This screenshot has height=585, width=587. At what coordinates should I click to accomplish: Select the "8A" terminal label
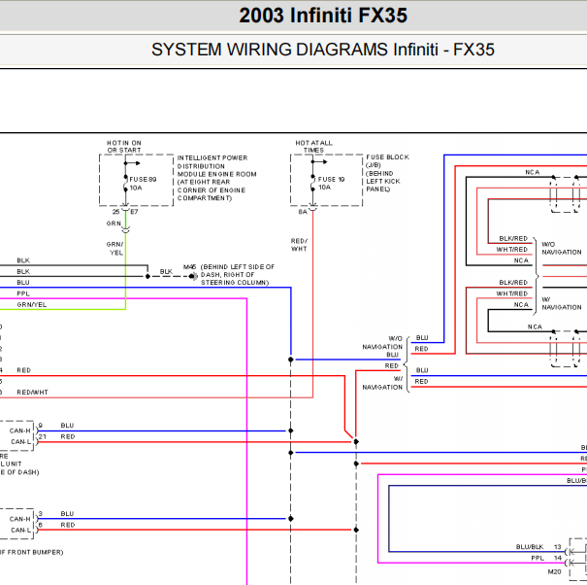click(303, 212)
